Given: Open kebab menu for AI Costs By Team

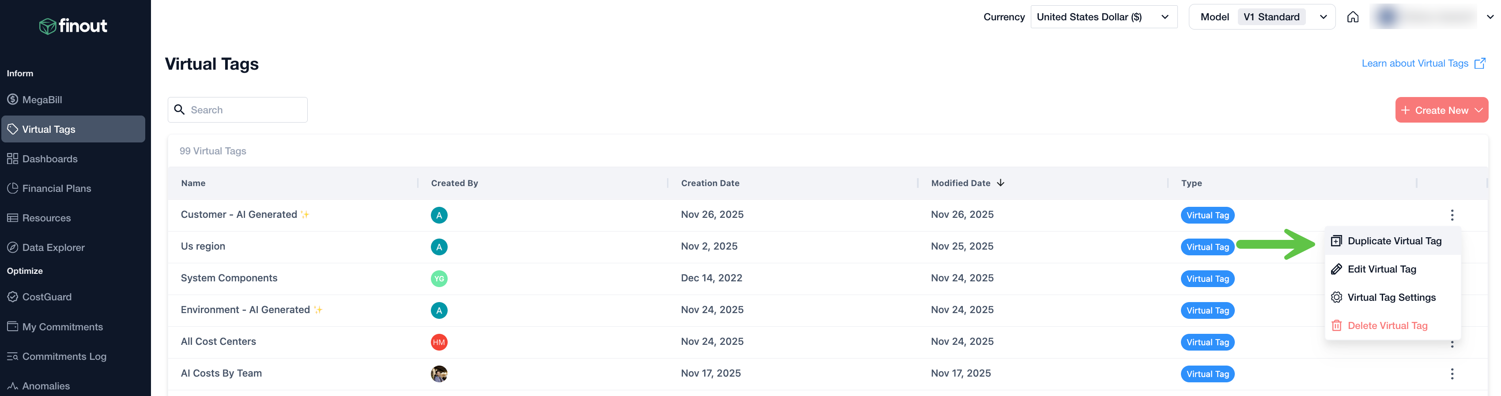Looking at the screenshot, I should tap(1452, 374).
